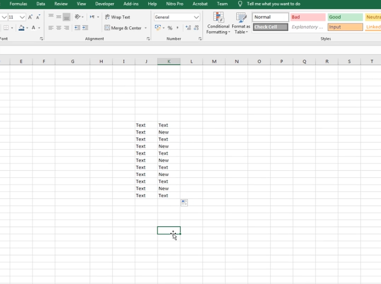Apply Top Align to the cell
Screen dimensions: 381x284
click(x=51, y=17)
